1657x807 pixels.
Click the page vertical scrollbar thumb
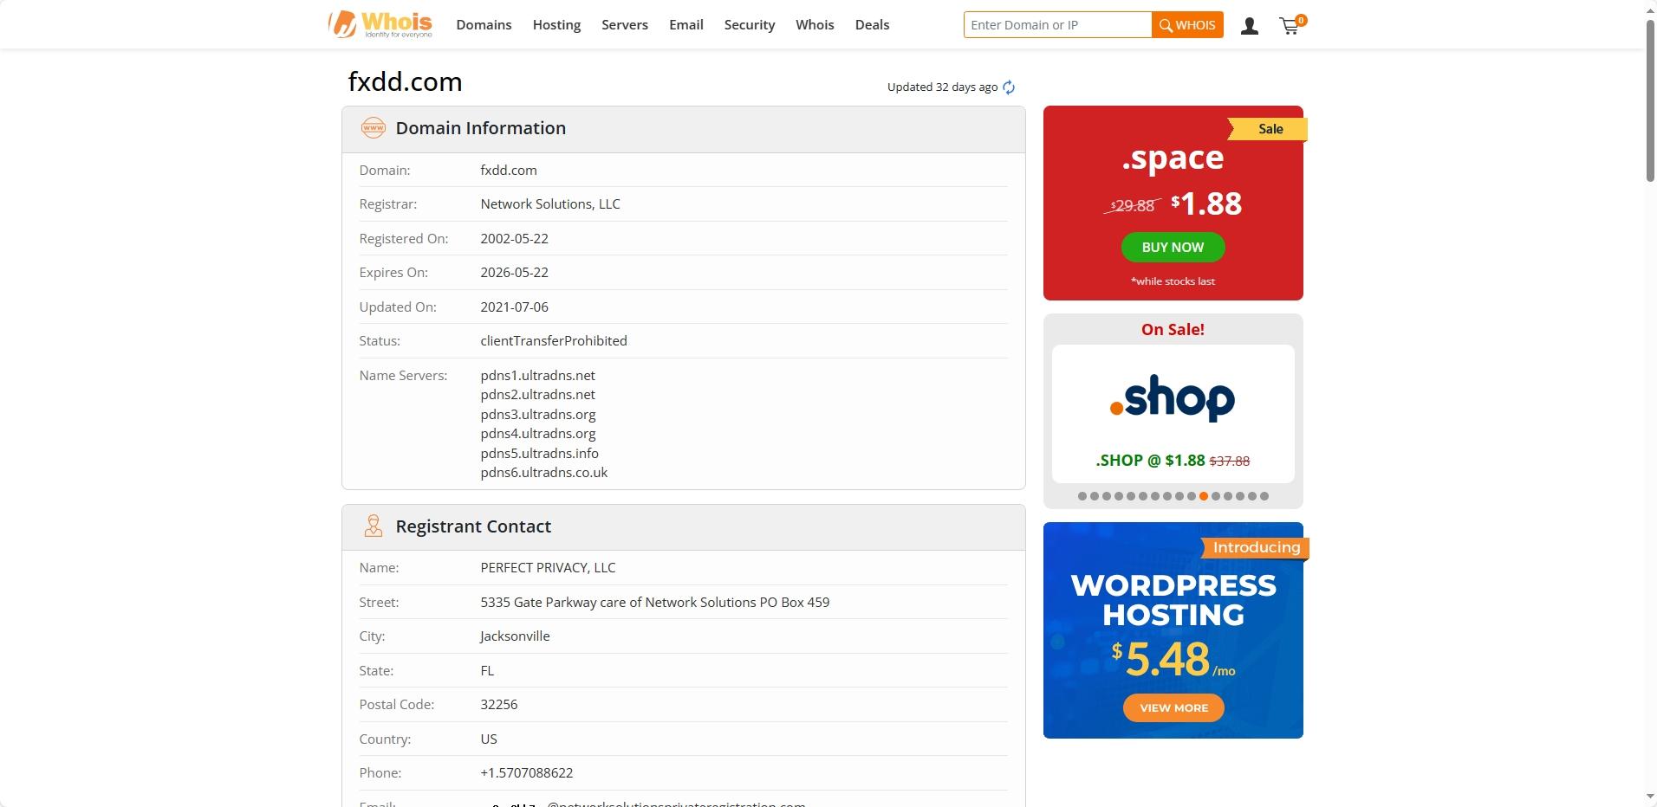(1650, 99)
